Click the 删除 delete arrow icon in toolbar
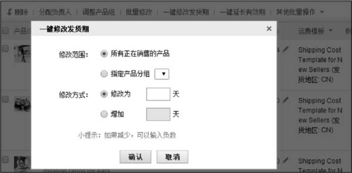Image resolution: width=352 pixels, height=173 pixels. [x=9, y=12]
